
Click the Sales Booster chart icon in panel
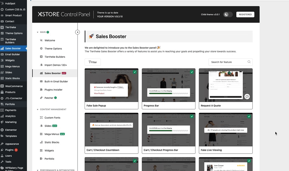tap(41, 73)
